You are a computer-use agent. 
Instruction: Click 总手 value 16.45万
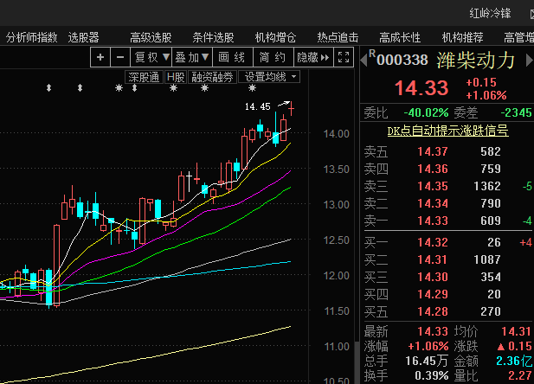tap(427, 361)
